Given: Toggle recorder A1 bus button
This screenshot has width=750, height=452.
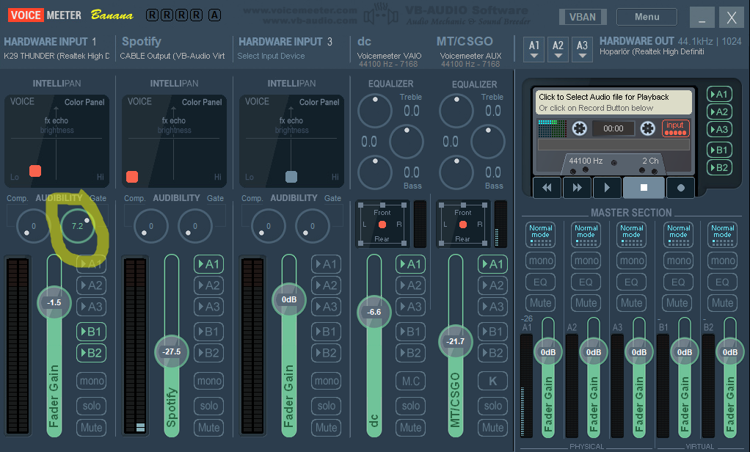Looking at the screenshot, I should click(719, 94).
